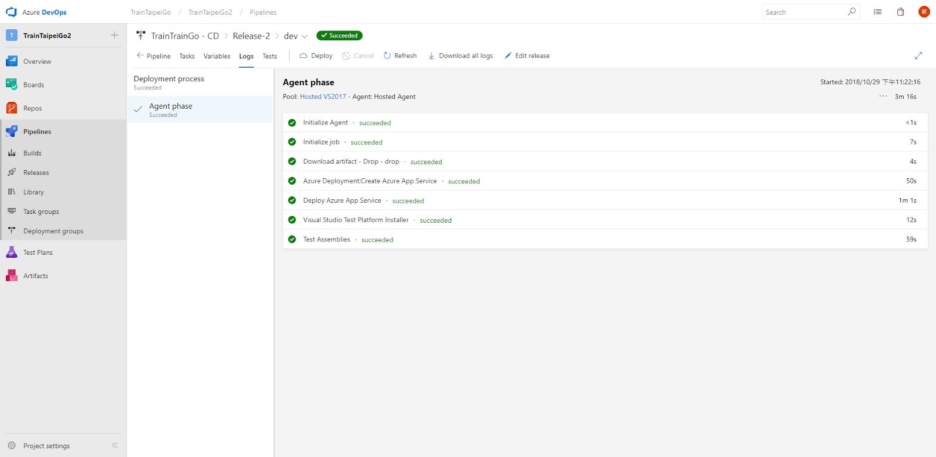This screenshot has width=936, height=457.
Task: Open the Visual Studio Test Platform Installer log
Action: (x=605, y=220)
